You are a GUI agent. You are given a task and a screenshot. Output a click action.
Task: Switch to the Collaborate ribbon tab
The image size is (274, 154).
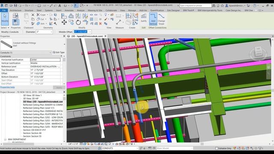(111, 10)
